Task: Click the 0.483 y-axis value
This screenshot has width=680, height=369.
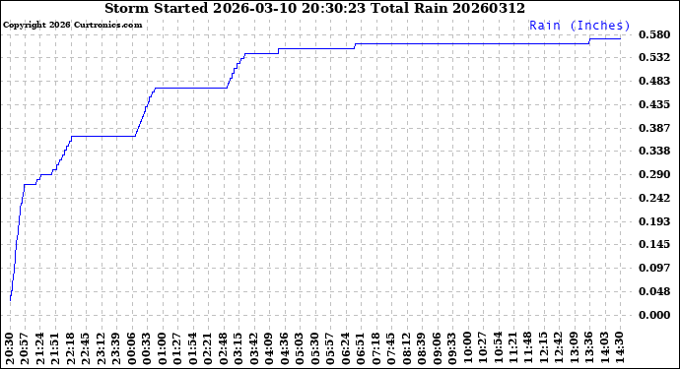Action: tap(654, 81)
